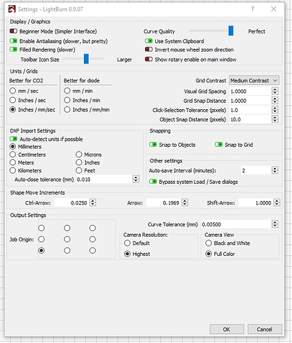This screenshot has width=292, height=343.
Task: Set Job Origin to top-left
Action: (41, 228)
